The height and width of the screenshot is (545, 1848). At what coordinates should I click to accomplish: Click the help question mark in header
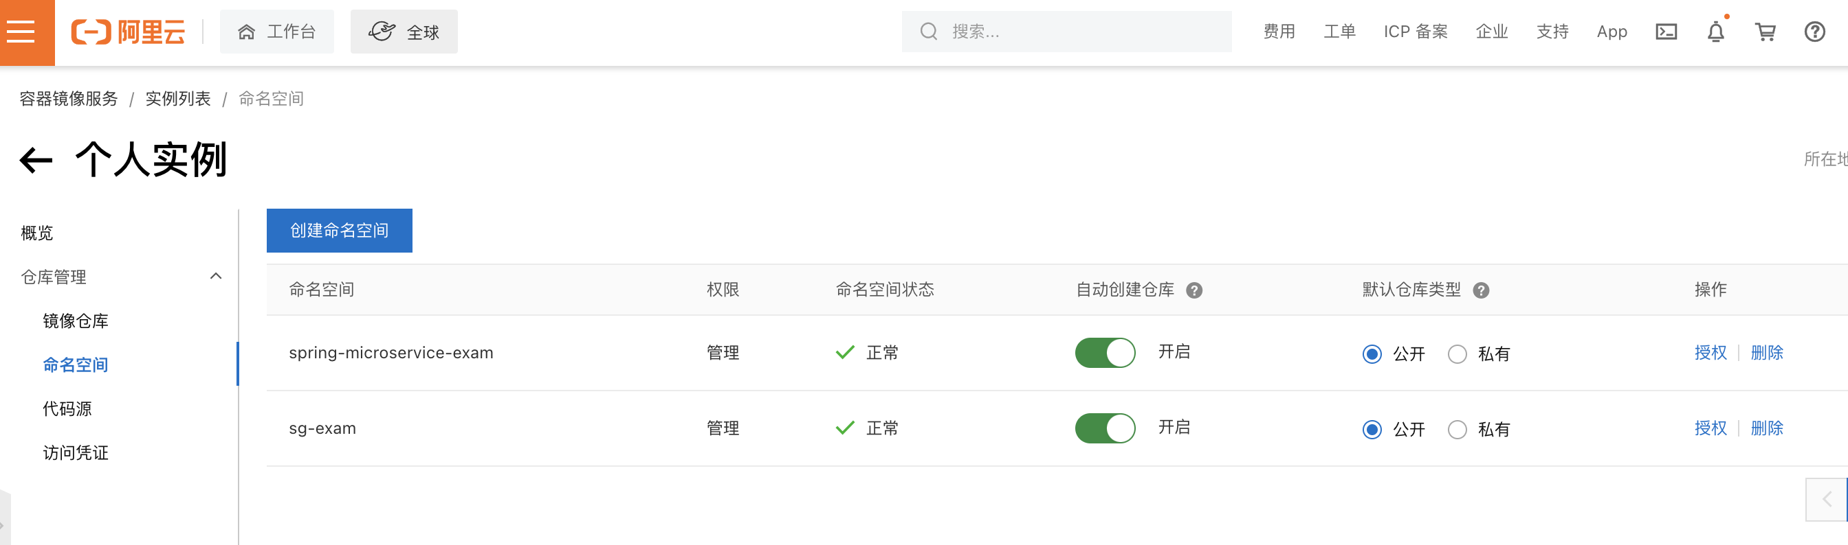pyautogui.click(x=1814, y=32)
